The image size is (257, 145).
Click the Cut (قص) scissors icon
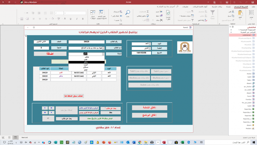tap(233, 12)
